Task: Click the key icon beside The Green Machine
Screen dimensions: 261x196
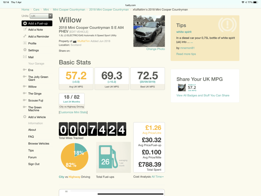Action: pyautogui.click(x=25, y=107)
